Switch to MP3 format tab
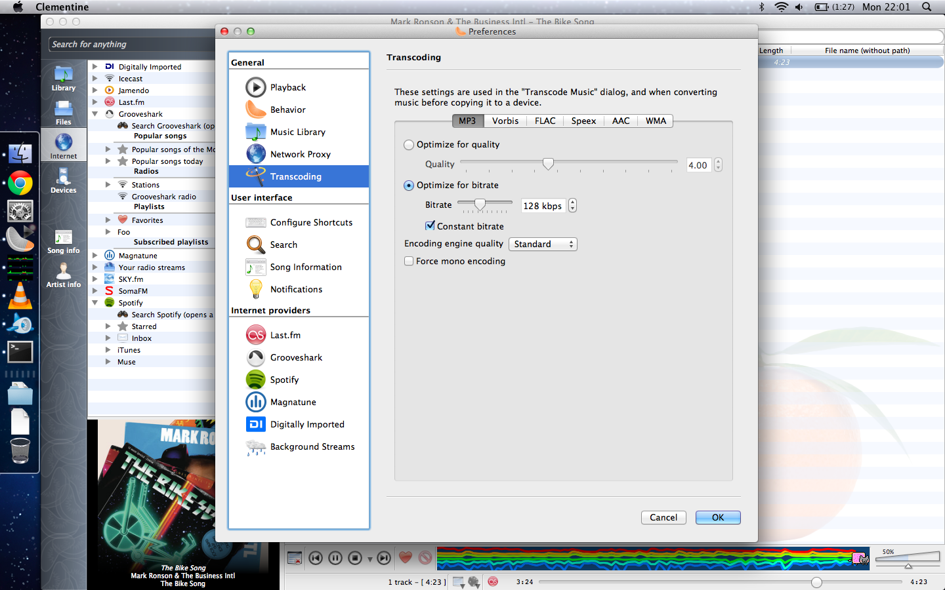Viewport: 945px width, 590px height. (467, 121)
